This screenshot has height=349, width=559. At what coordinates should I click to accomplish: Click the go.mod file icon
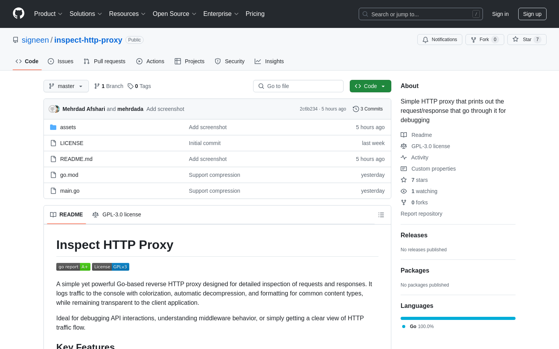click(x=53, y=175)
